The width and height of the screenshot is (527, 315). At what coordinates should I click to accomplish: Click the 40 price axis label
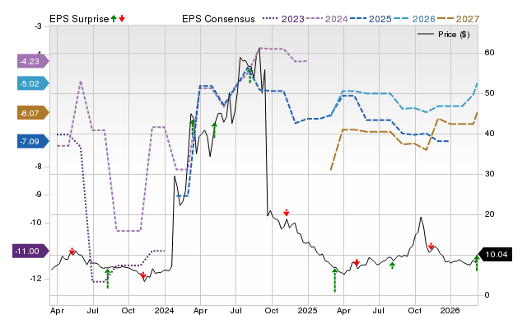[x=489, y=134]
